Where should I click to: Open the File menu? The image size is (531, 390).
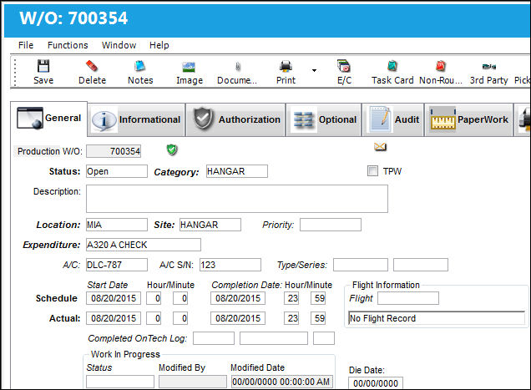point(26,45)
